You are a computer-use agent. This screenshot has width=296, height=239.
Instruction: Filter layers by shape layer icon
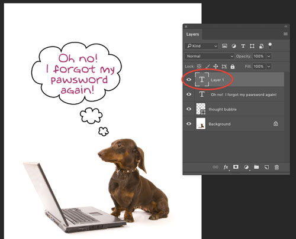pos(252,46)
